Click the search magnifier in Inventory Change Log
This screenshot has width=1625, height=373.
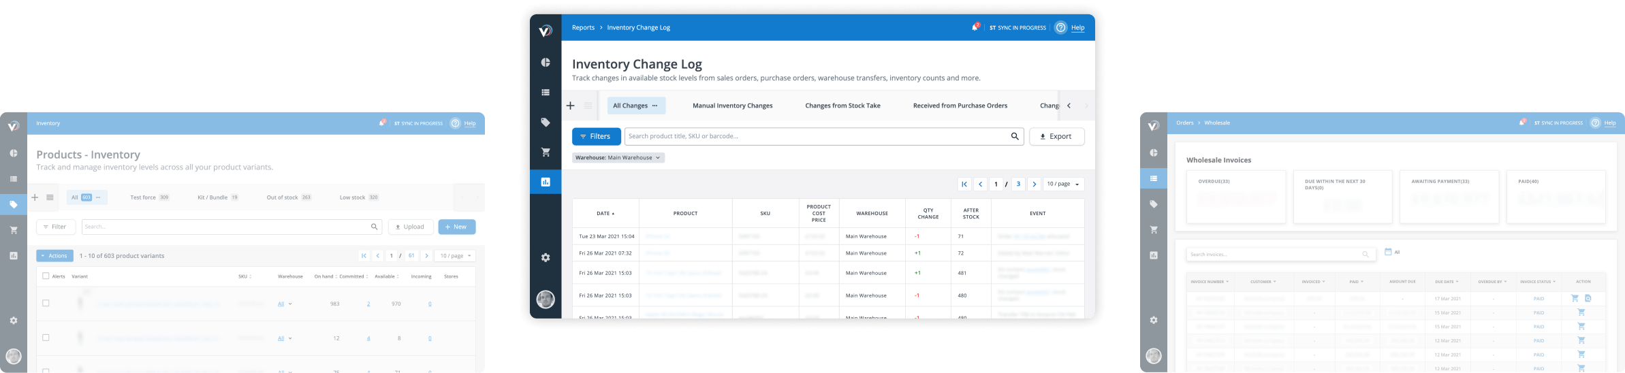[1015, 136]
